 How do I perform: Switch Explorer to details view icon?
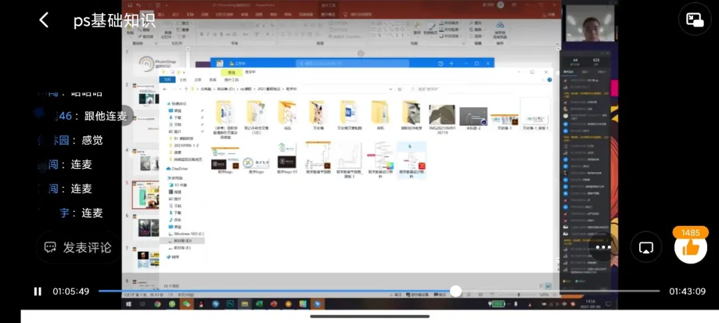(x=541, y=286)
